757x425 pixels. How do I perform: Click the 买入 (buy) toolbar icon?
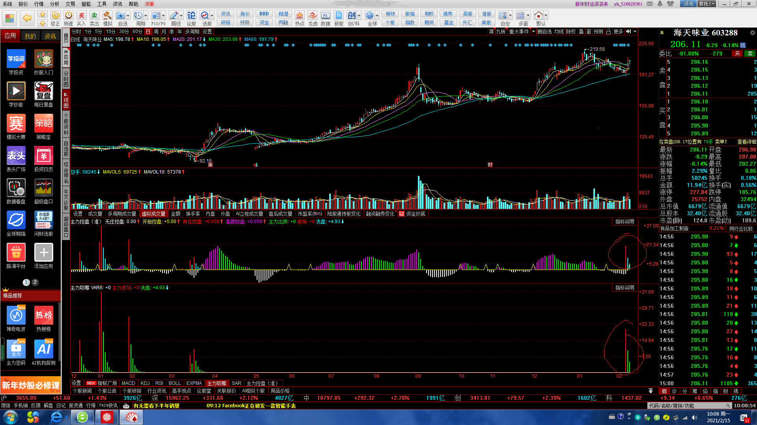pyautogui.click(x=81, y=16)
